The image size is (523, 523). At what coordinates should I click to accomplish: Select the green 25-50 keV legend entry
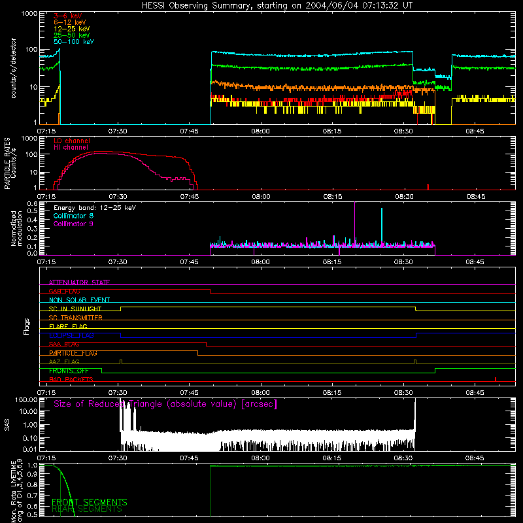point(72,35)
